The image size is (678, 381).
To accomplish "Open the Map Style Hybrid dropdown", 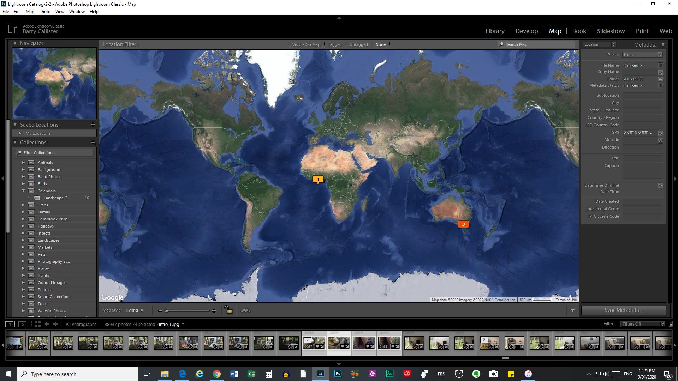I will 134,310.
